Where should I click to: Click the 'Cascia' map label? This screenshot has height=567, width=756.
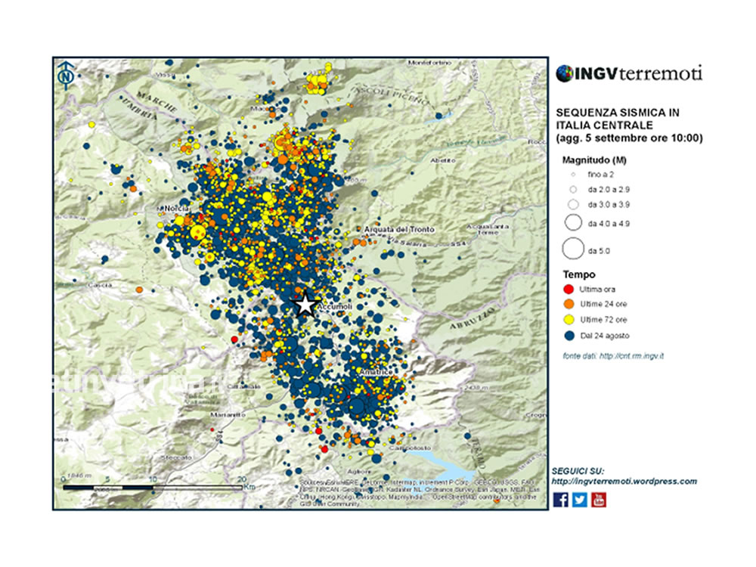click(101, 286)
